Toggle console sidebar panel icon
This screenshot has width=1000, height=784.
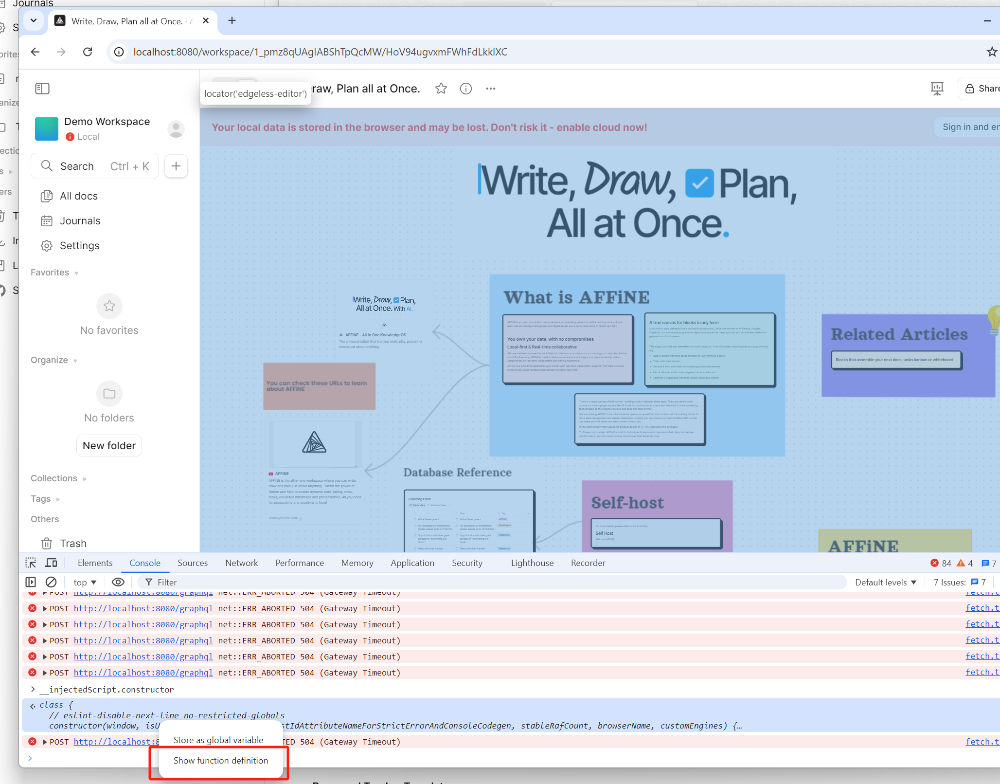point(31,582)
